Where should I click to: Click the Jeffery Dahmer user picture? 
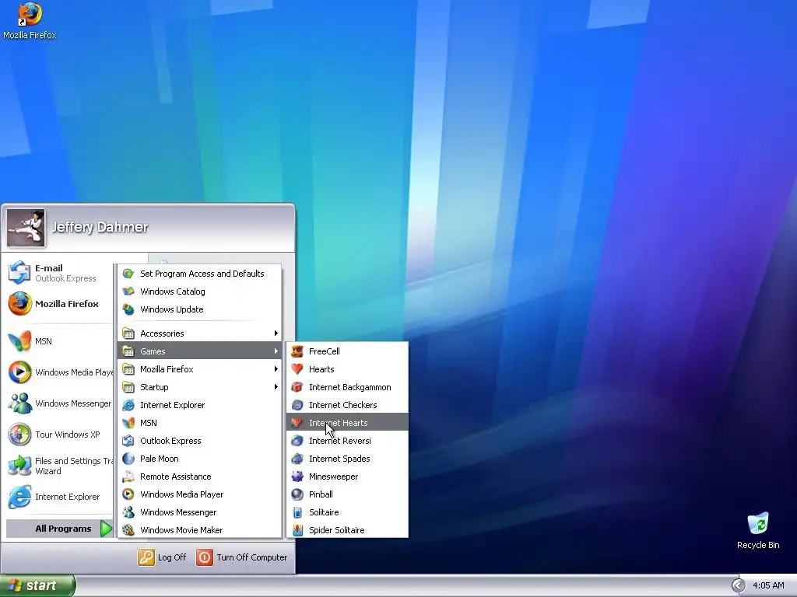coord(26,228)
